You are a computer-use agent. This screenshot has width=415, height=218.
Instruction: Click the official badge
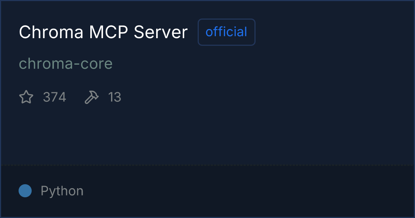[226, 32]
